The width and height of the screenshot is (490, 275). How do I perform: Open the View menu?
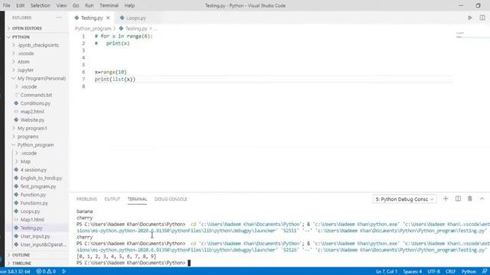tap(61, 5)
